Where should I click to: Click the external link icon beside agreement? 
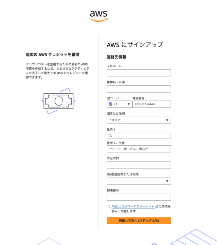[x=157, y=207]
